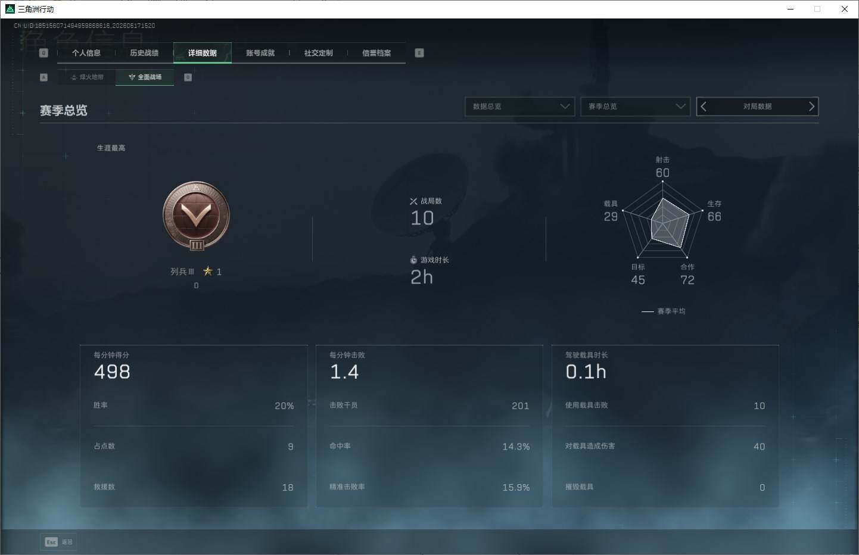This screenshot has width=859, height=555.
Task: Go to the 社交定制 tab
Action: point(319,53)
